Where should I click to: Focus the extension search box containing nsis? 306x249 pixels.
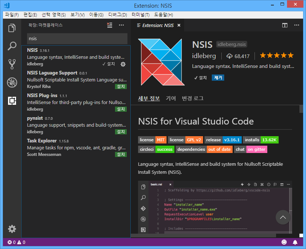click(77, 39)
